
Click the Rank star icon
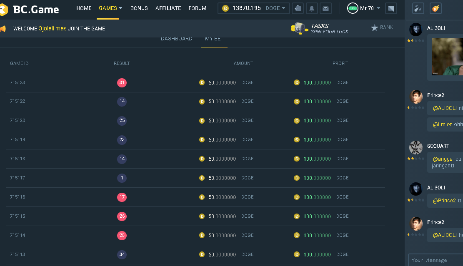[x=375, y=28]
